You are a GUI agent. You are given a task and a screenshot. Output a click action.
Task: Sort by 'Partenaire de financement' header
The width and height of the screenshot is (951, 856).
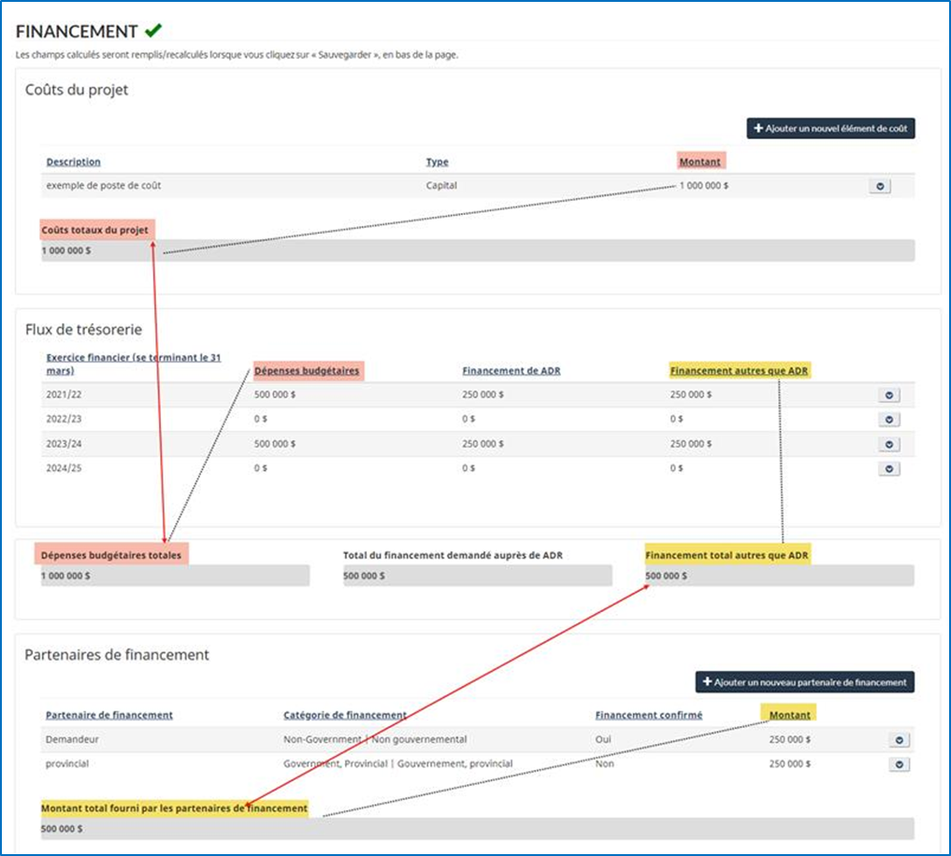click(109, 715)
